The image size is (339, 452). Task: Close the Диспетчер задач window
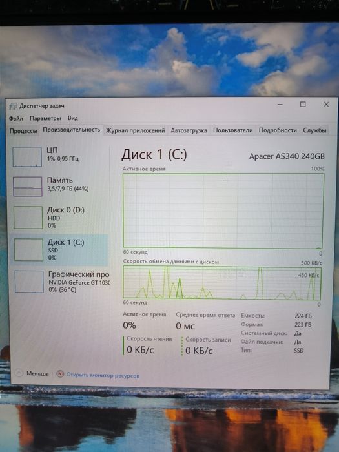(x=326, y=105)
